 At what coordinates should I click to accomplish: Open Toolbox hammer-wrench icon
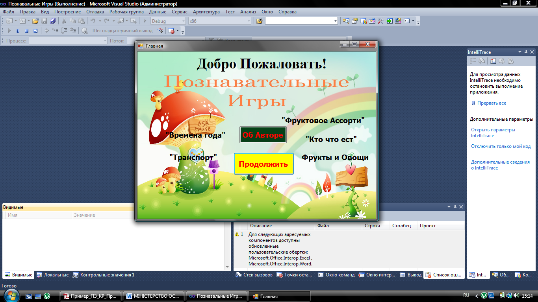(381, 21)
